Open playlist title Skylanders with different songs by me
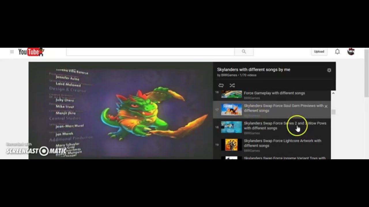The height and width of the screenshot is (207, 369). [x=254, y=70]
